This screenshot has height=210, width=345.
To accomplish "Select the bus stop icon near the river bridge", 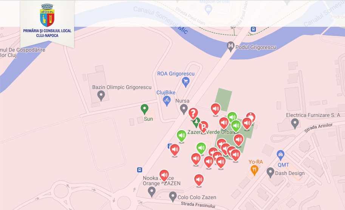I will [x=253, y=29].
